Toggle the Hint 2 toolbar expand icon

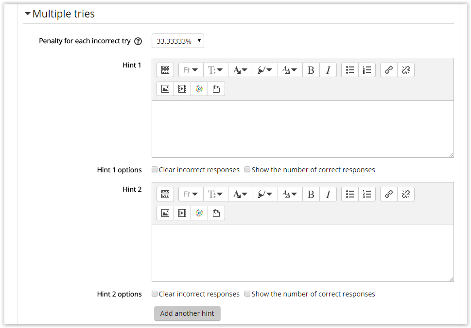(165, 194)
